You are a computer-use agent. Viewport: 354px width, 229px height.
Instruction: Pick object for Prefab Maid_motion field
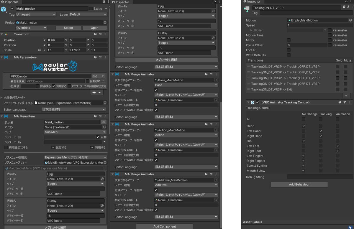(105, 22)
